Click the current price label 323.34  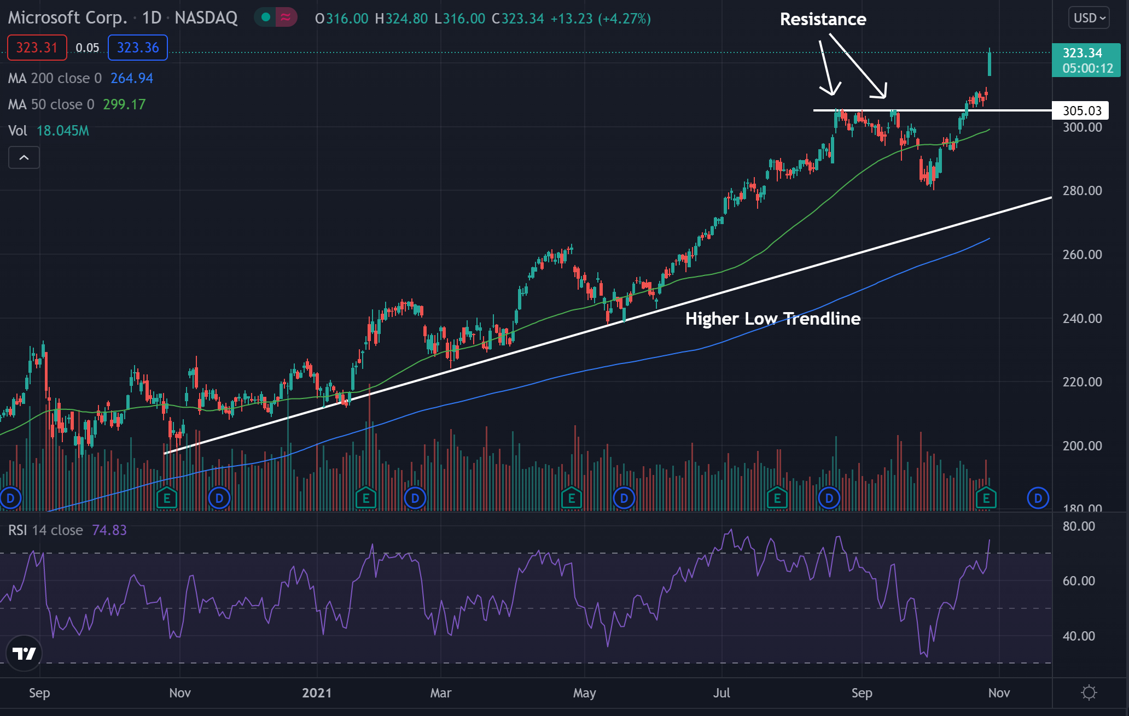click(x=1082, y=53)
